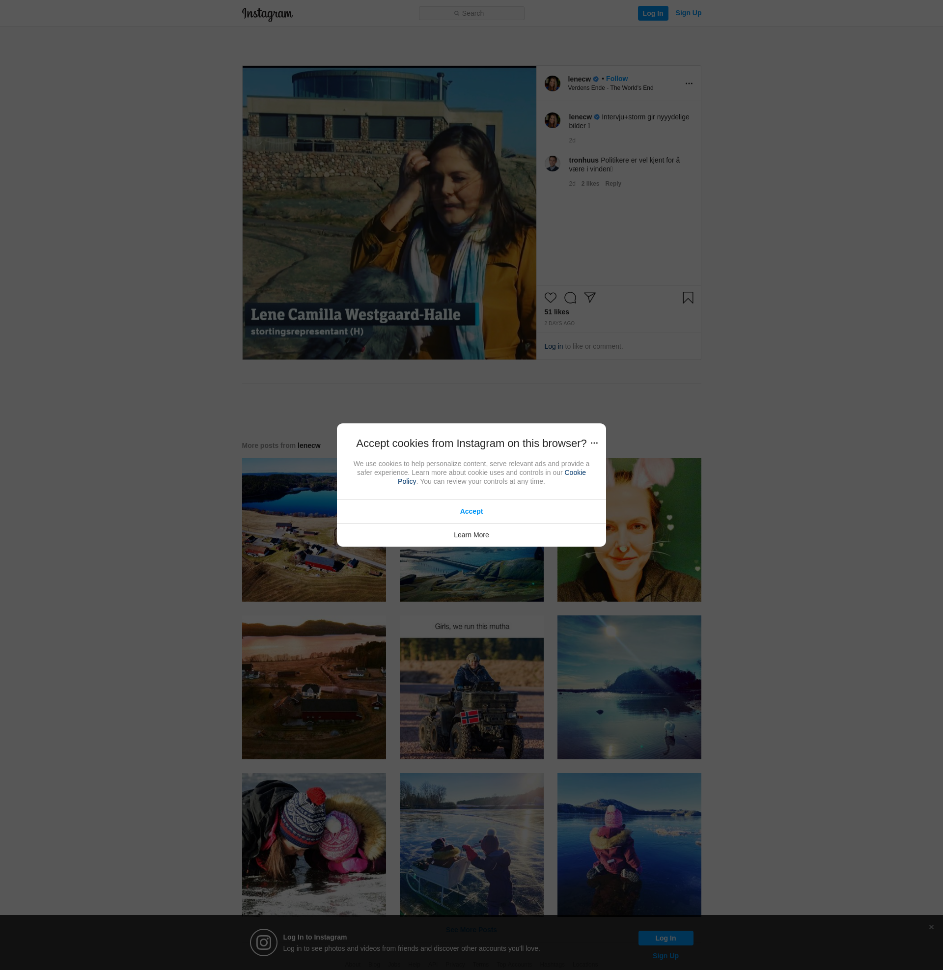Click Learn More in cookie dialog
The width and height of the screenshot is (943, 970).
coord(471,535)
